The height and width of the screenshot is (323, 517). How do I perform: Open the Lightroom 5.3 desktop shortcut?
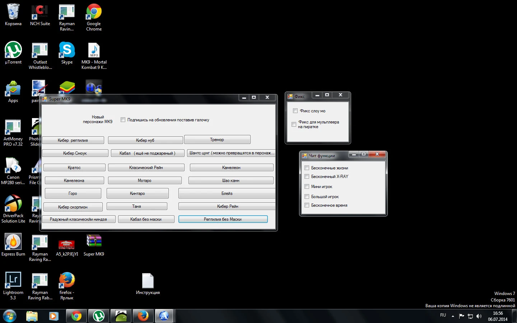[13, 280]
